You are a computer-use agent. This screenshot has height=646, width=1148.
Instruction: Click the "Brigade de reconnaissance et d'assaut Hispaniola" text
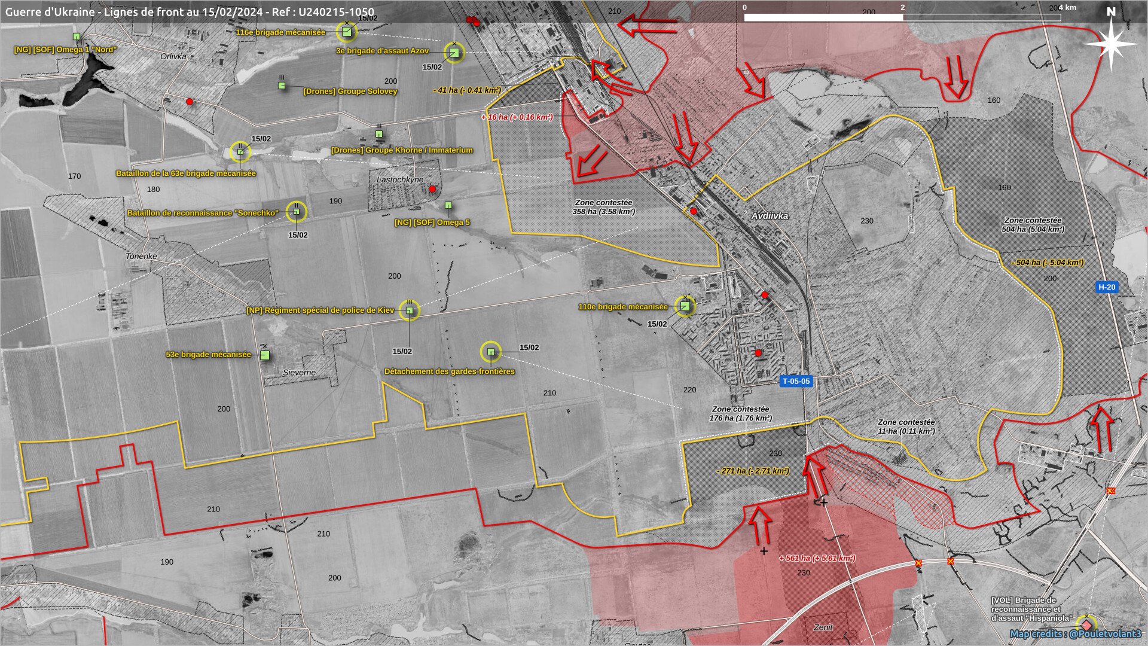(x=1031, y=609)
